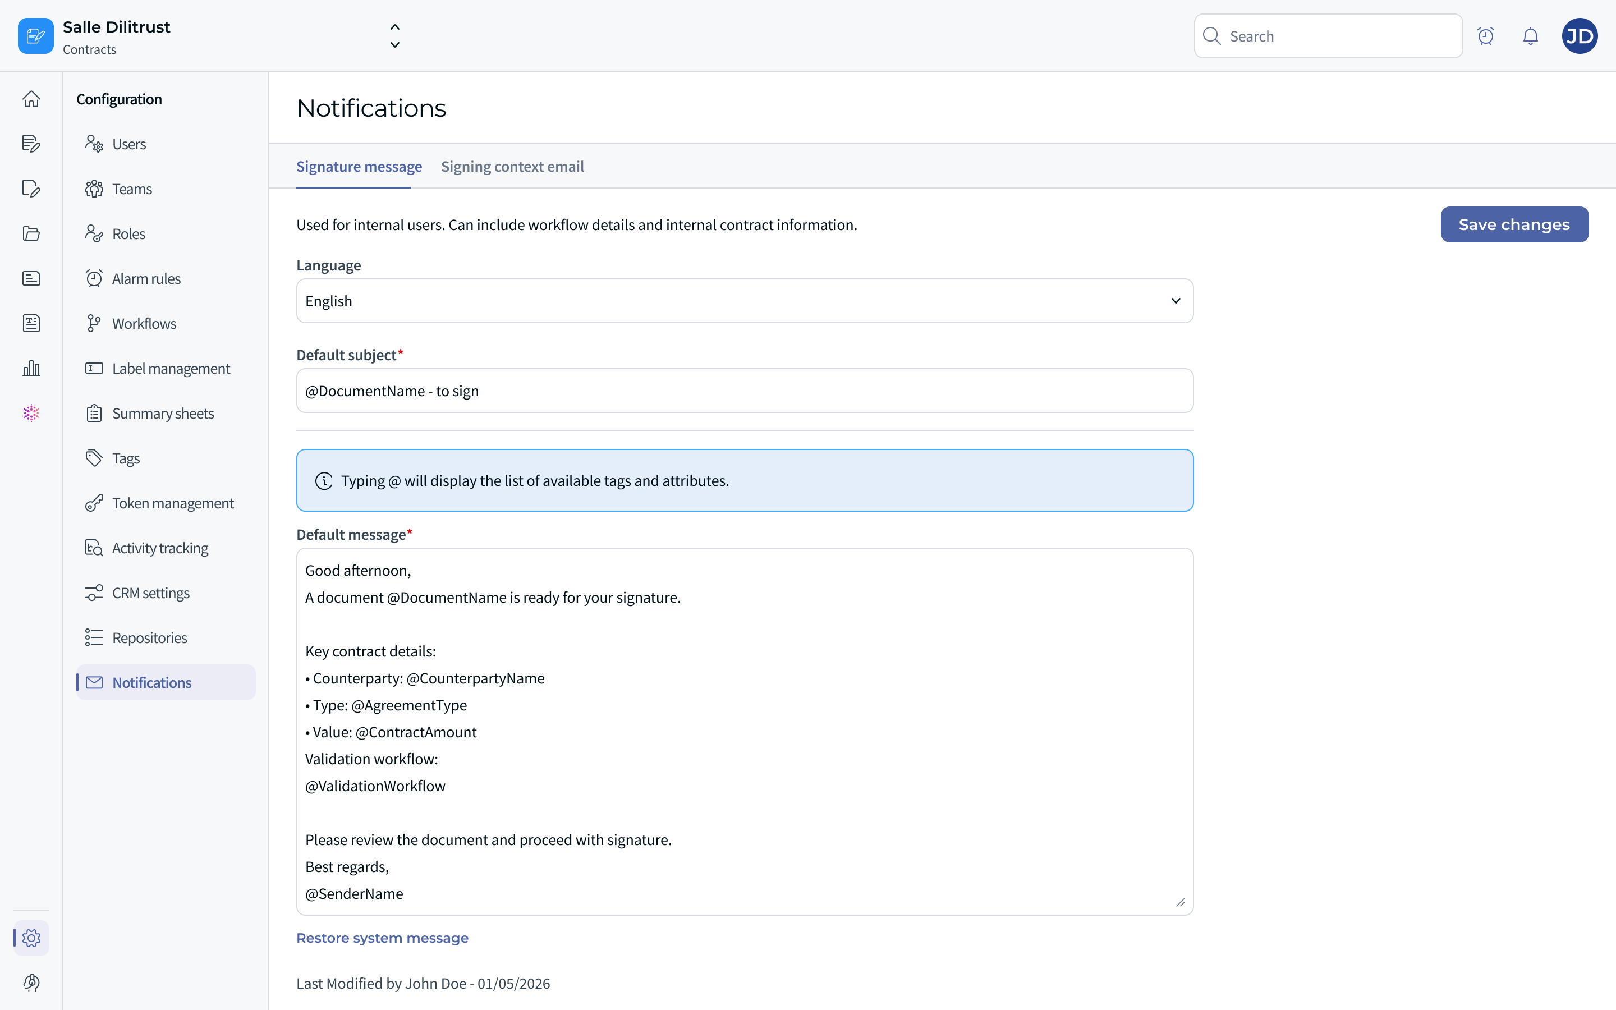Open Summary sheets settings

[x=166, y=413]
